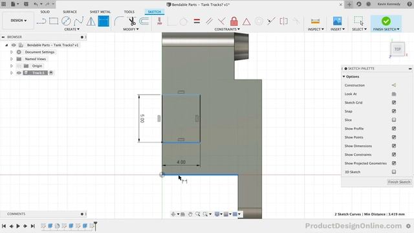Select the Circle sketch tool
The height and width of the screenshot is (233, 414).
point(66,21)
